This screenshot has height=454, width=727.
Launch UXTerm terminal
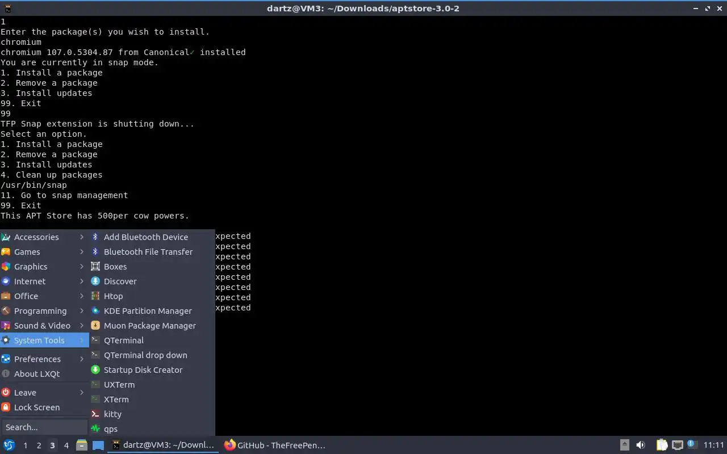coord(152,385)
